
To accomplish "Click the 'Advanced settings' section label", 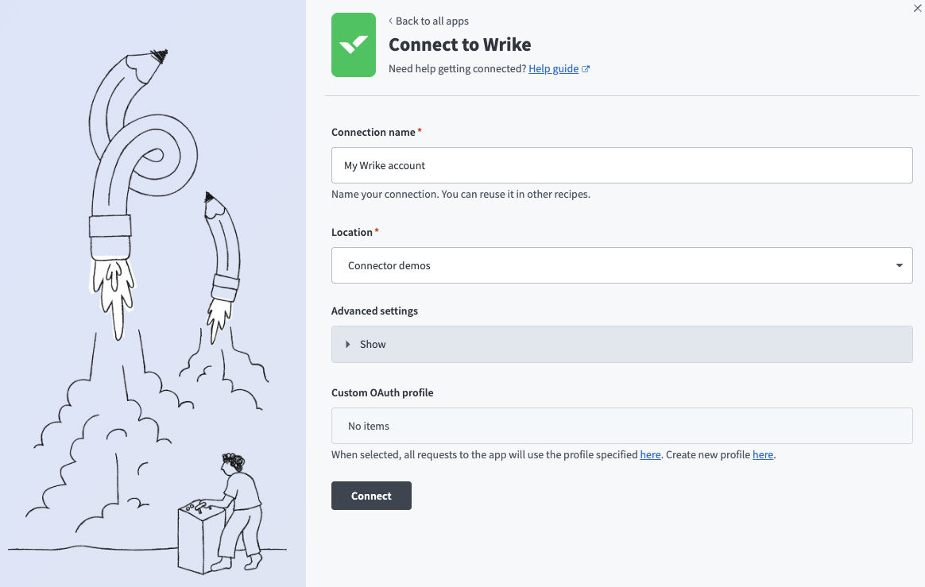I will [374, 311].
